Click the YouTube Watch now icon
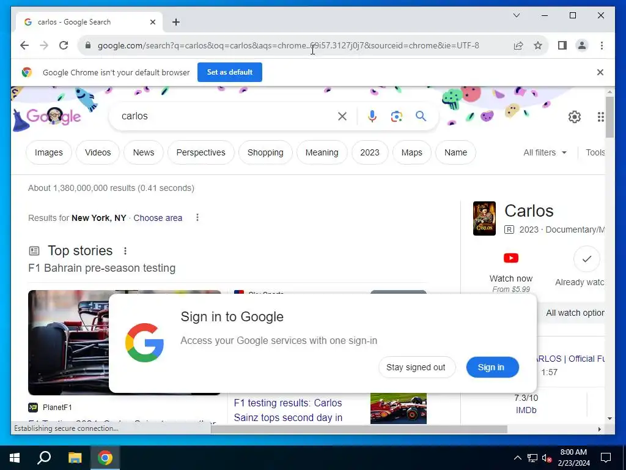This screenshot has height=470, width=626. tap(511, 258)
